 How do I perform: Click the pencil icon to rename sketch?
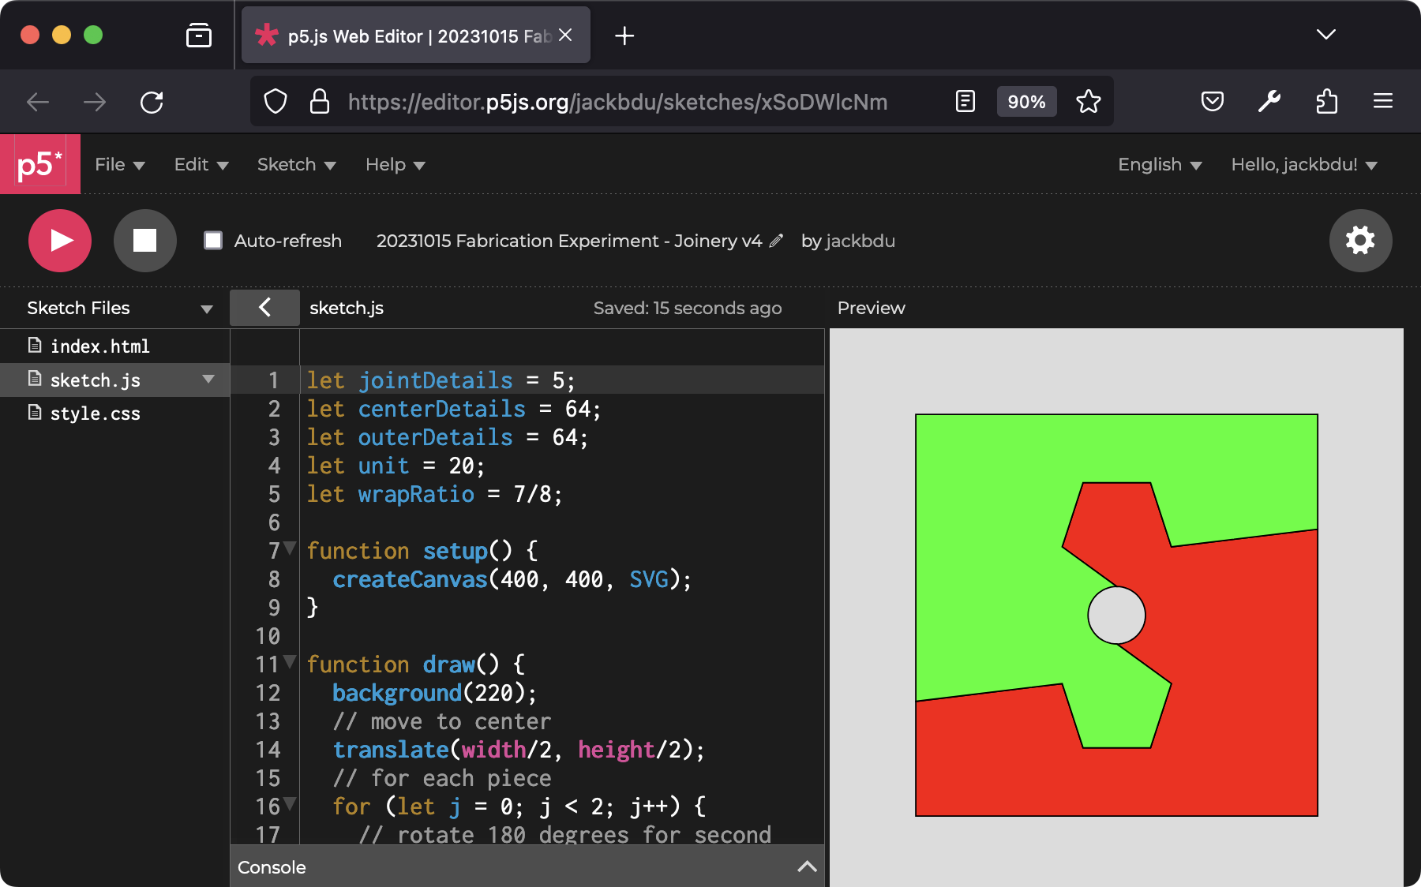pyautogui.click(x=776, y=241)
